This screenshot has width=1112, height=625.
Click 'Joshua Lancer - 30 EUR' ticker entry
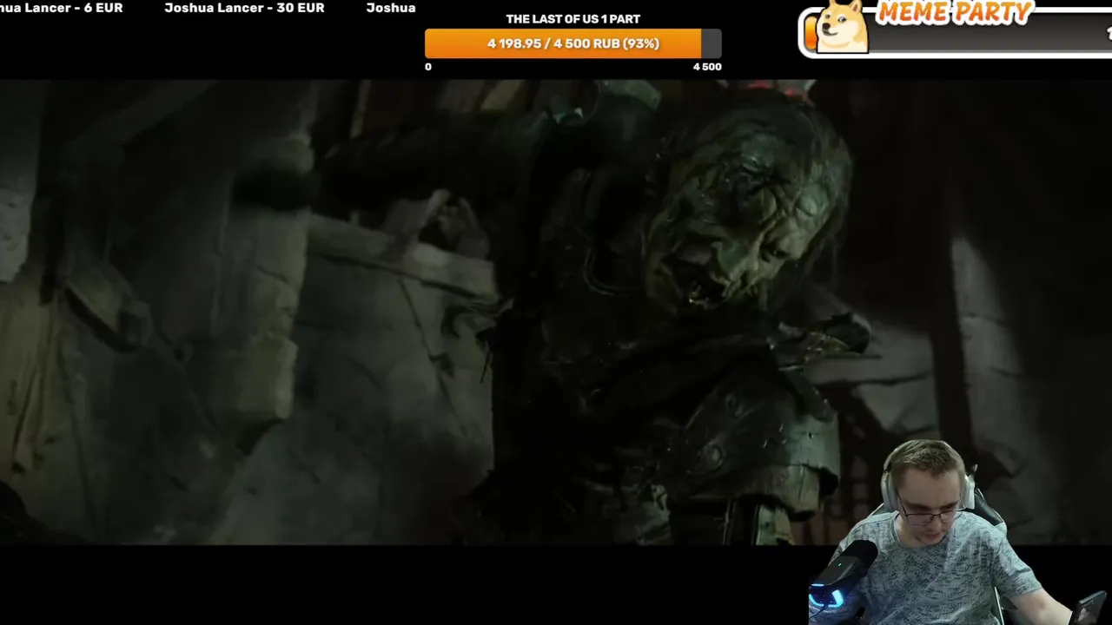[244, 8]
